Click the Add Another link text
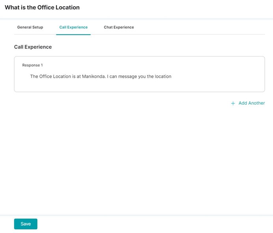This screenshot has height=233, width=273. click(252, 103)
